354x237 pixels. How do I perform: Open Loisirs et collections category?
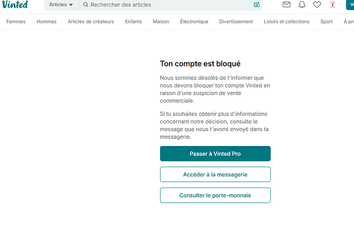point(286,22)
